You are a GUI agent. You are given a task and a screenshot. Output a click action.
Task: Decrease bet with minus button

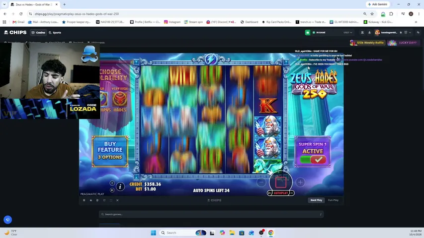[x=261, y=182]
